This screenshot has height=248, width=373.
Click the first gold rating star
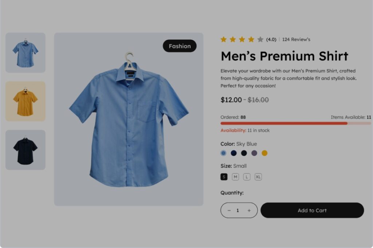[x=223, y=39]
